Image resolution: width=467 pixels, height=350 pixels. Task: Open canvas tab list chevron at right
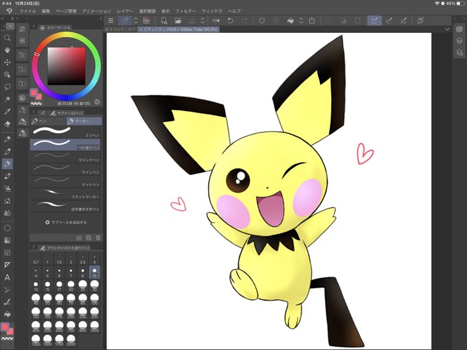(447, 29)
